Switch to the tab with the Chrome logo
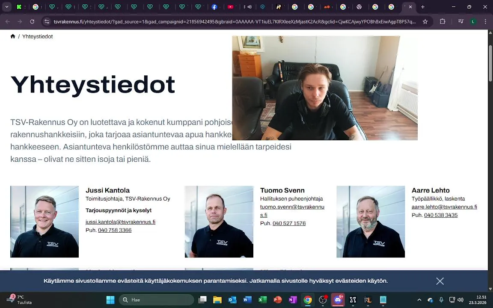Viewport: 493px width, 308px height. coord(359,6)
